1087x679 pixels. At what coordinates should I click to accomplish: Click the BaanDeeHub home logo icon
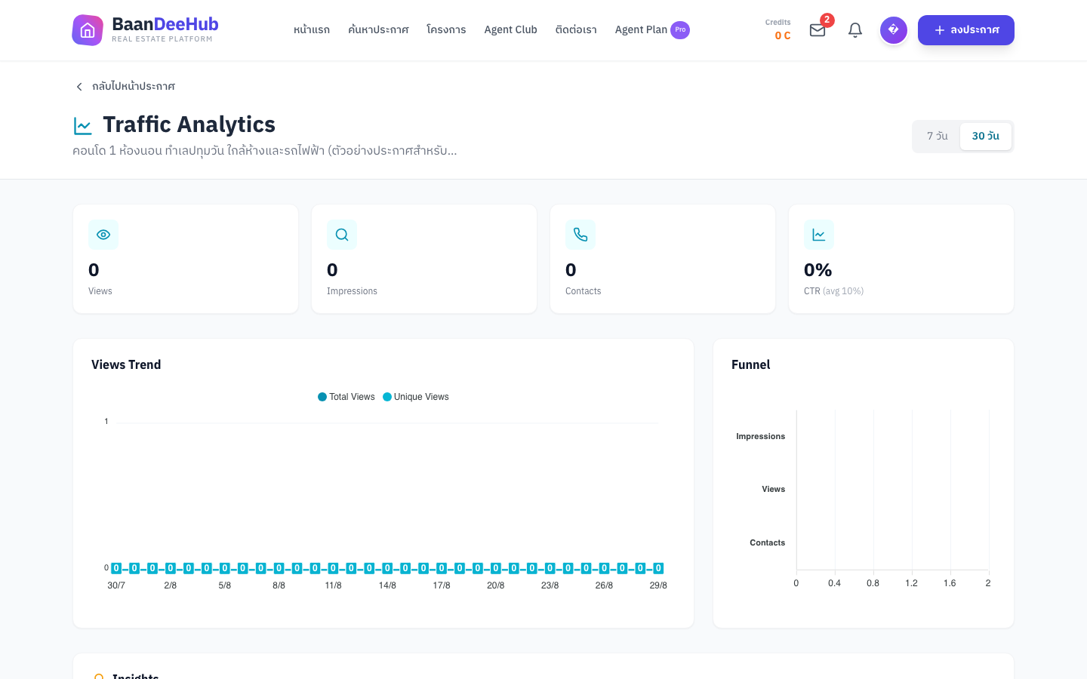(88, 30)
